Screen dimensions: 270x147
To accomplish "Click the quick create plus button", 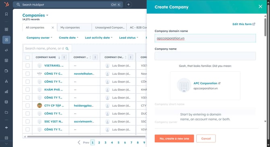I will click(x=129, y=5).
